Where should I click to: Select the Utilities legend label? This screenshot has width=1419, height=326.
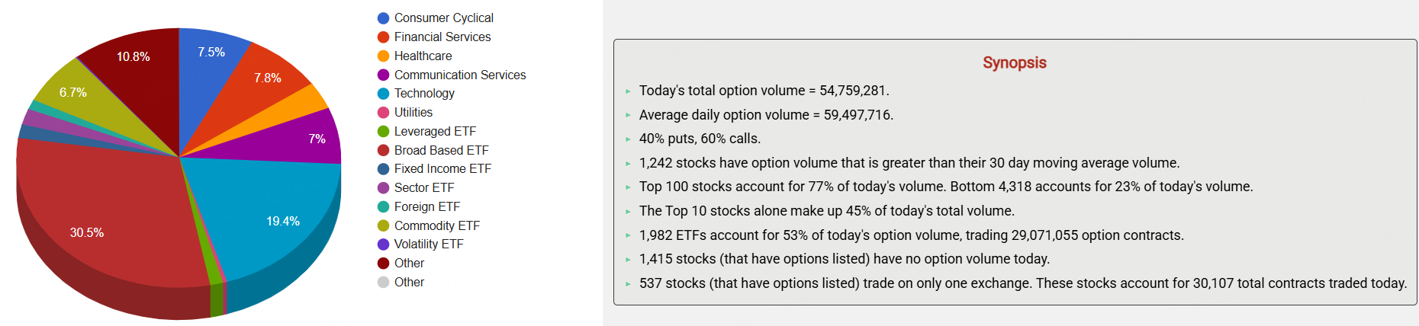[x=413, y=112]
